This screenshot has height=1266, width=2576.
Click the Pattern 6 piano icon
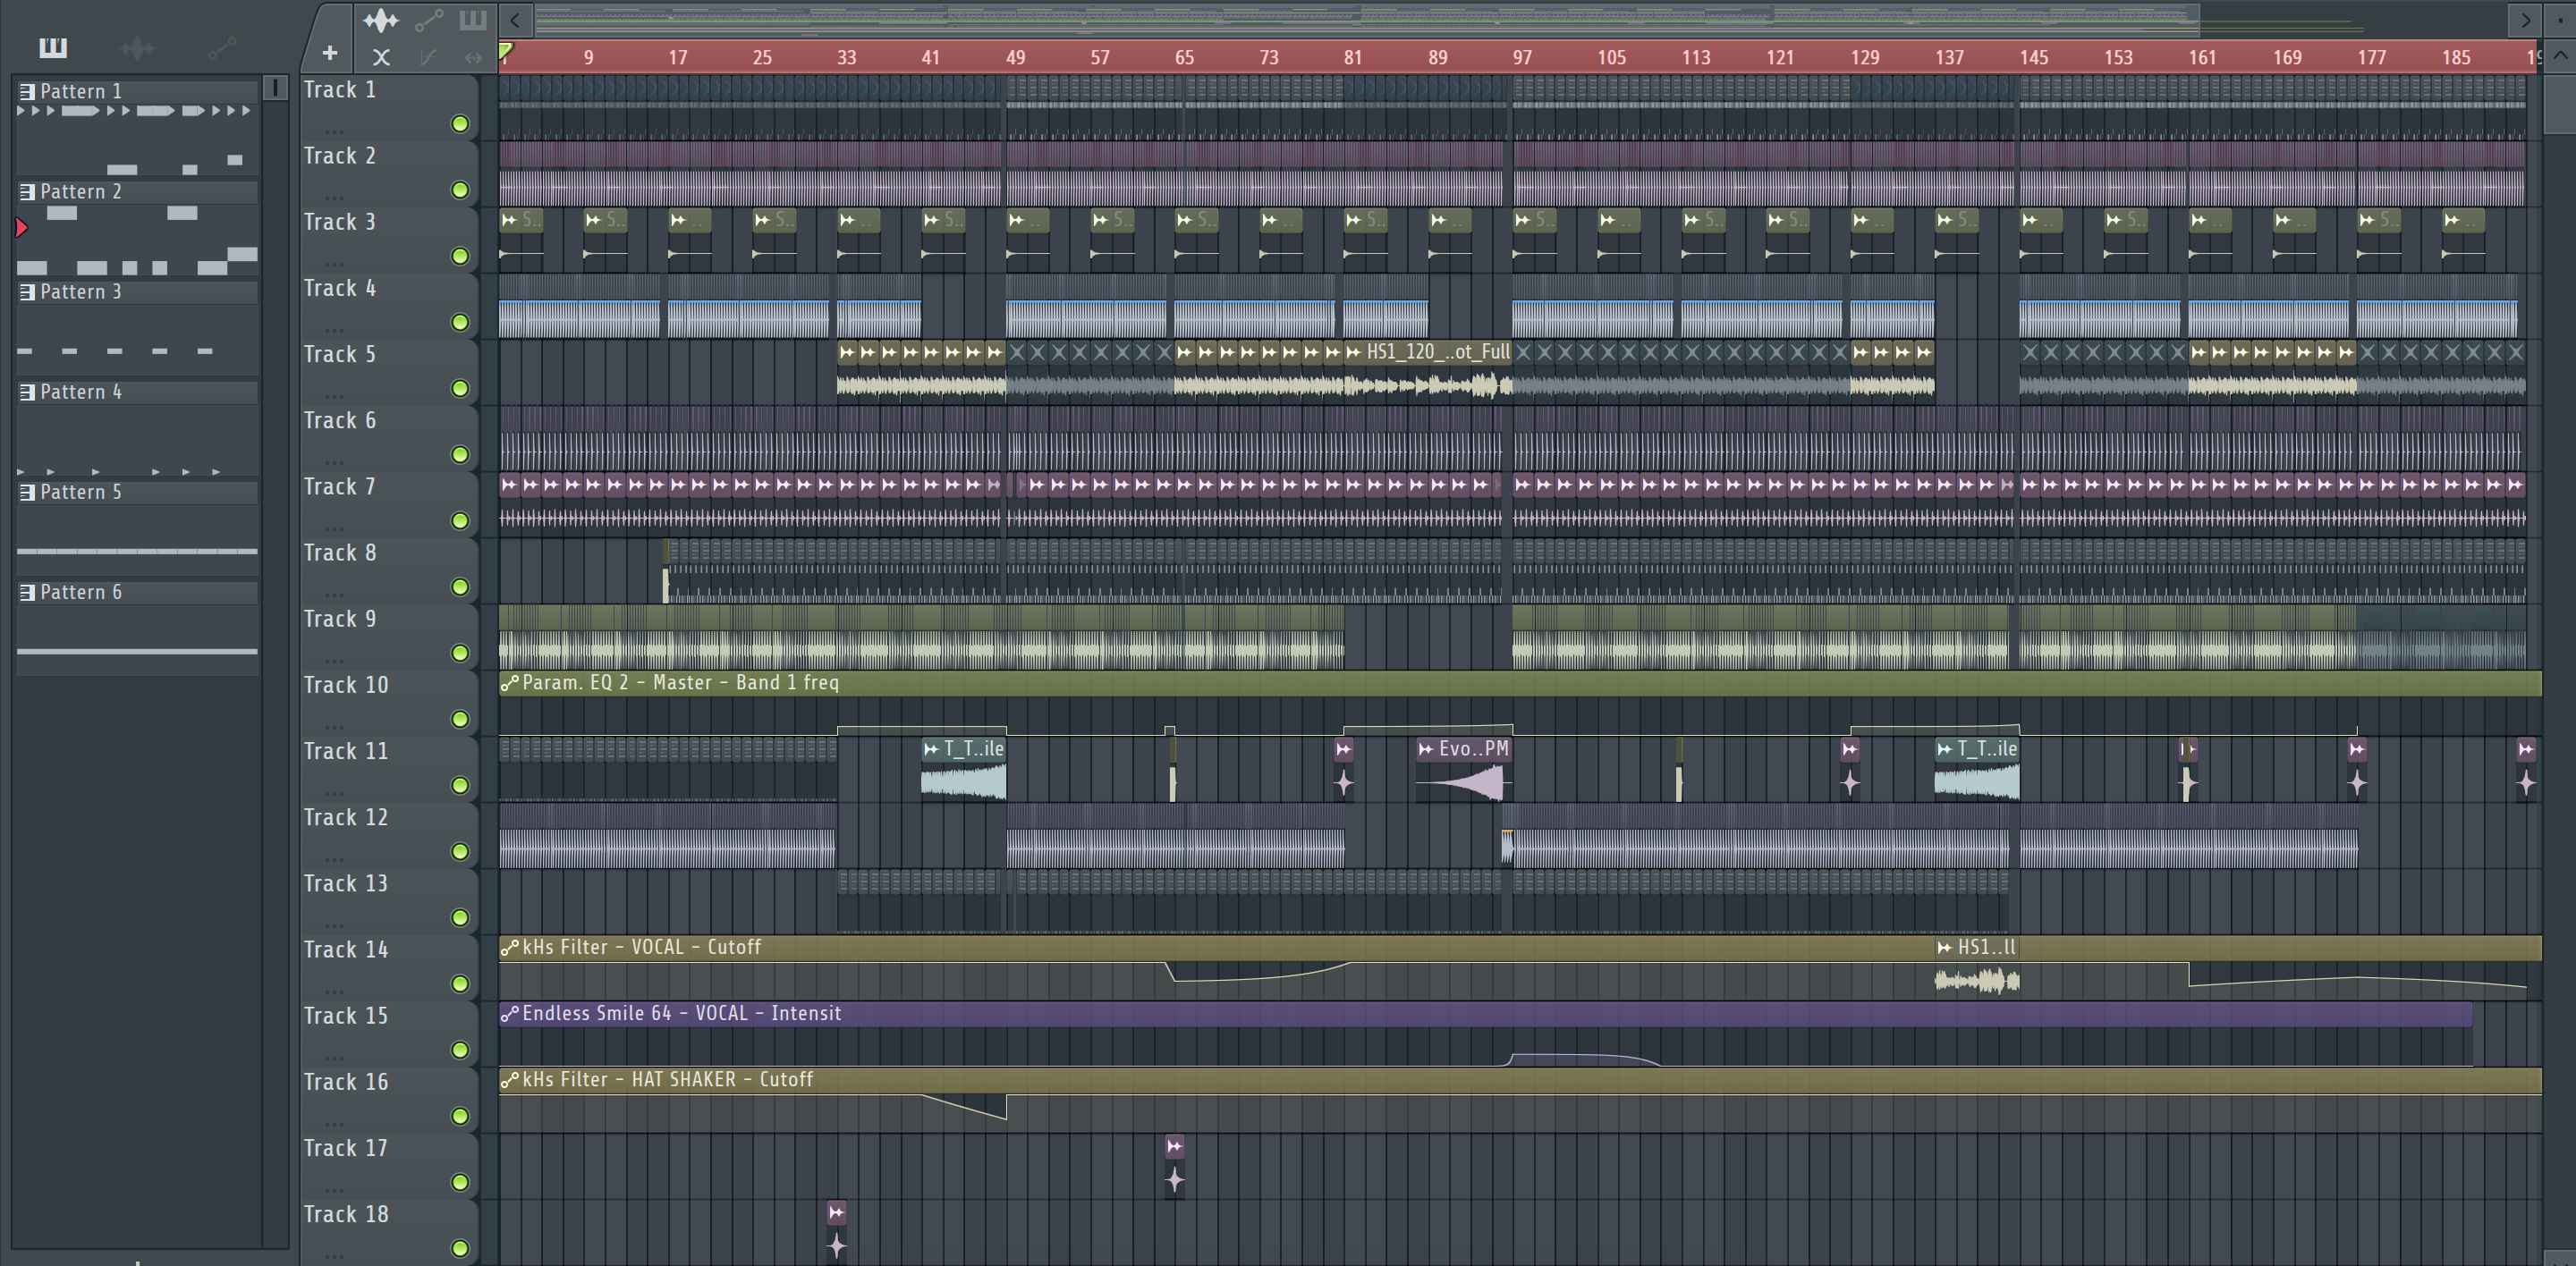[27, 593]
